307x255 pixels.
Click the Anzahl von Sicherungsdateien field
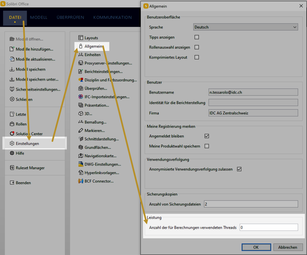pos(251,204)
